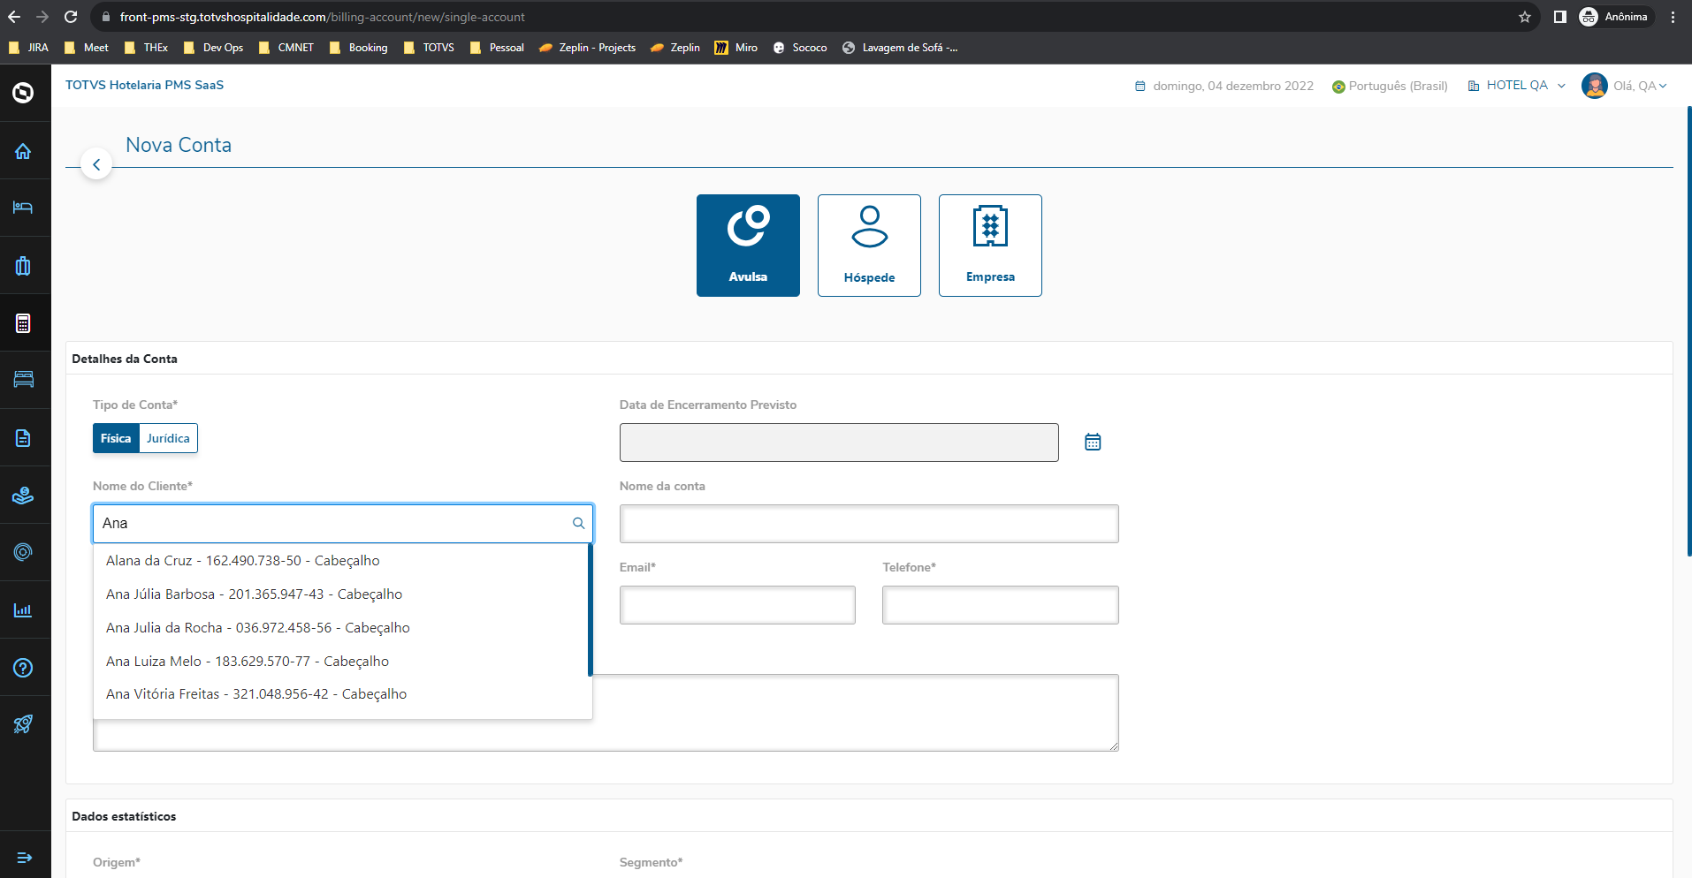Click the TOTVS logo at sidebar top

[x=23, y=92]
